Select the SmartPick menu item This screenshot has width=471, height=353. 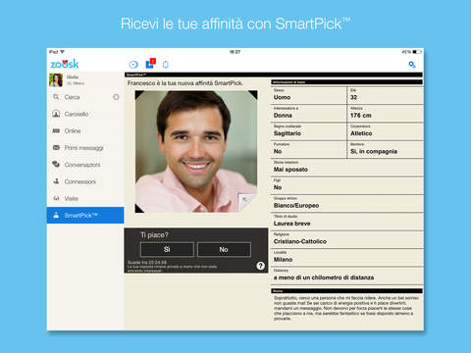pos(85,215)
